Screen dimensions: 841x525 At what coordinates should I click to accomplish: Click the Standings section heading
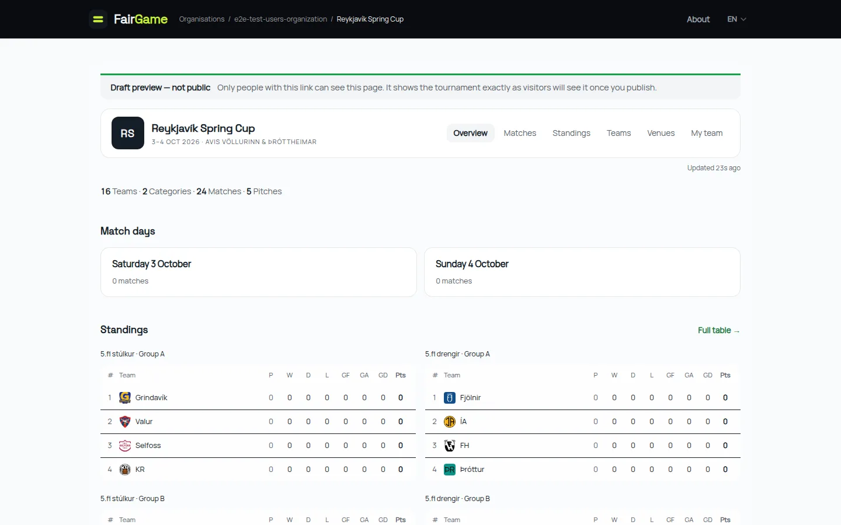(124, 330)
